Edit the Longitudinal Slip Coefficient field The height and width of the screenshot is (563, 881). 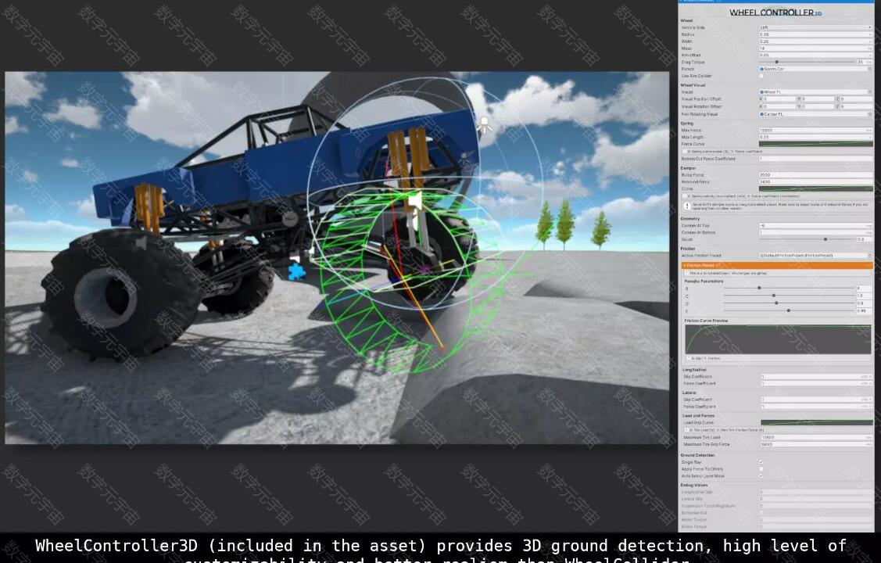pyautogui.click(x=816, y=376)
